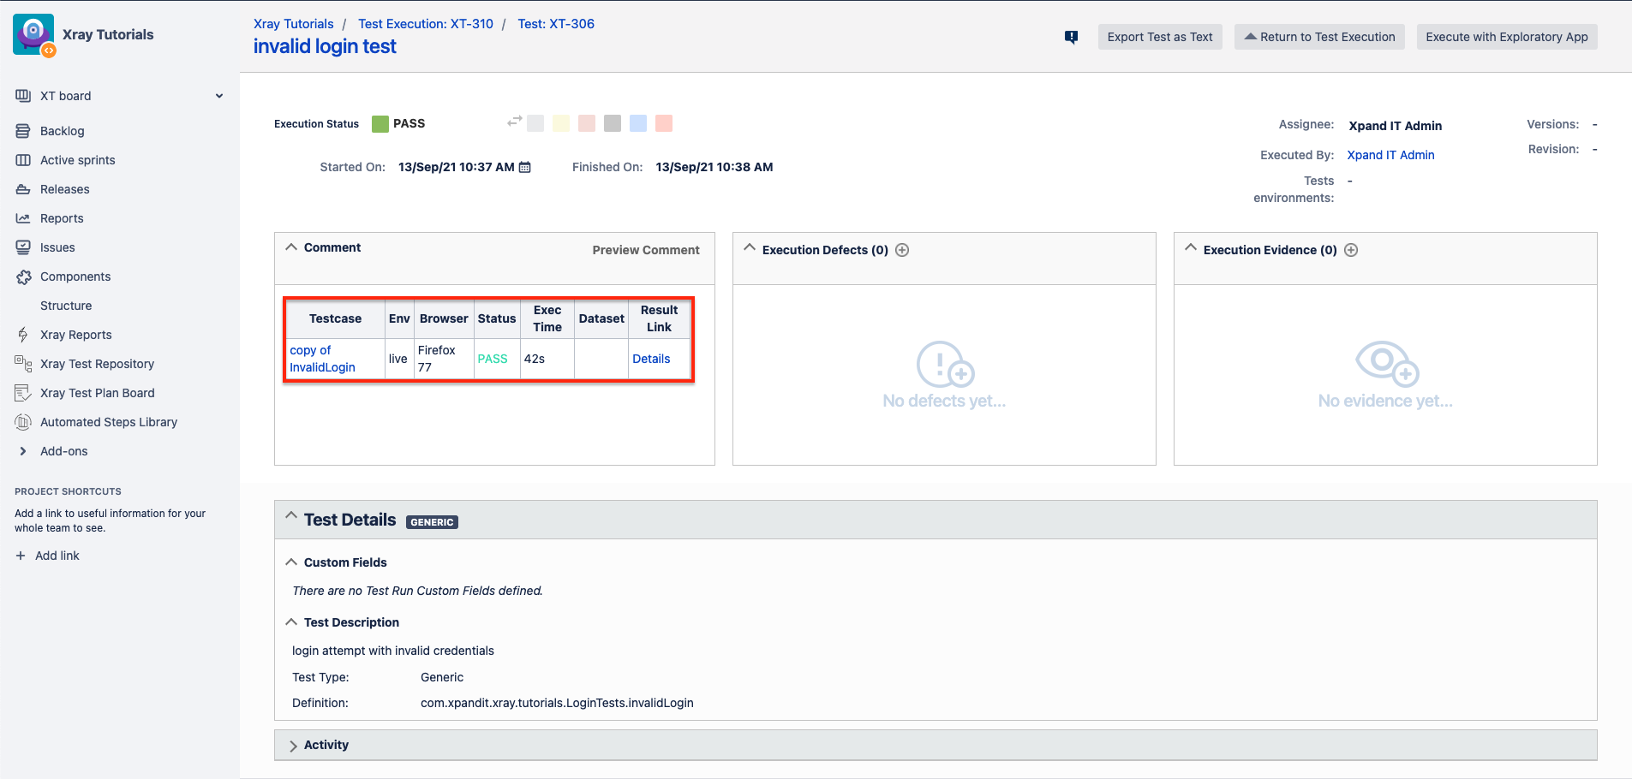This screenshot has width=1632, height=779.
Task: Click the Xray Tutorials project avatar
Action: pyautogui.click(x=34, y=35)
